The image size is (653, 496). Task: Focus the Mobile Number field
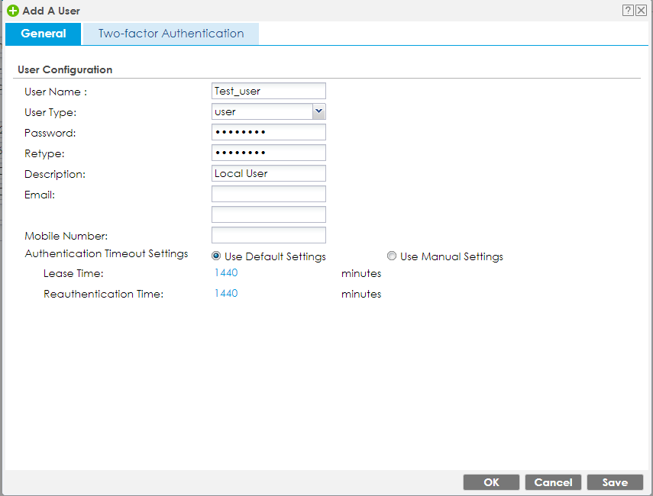pos(269,235)
